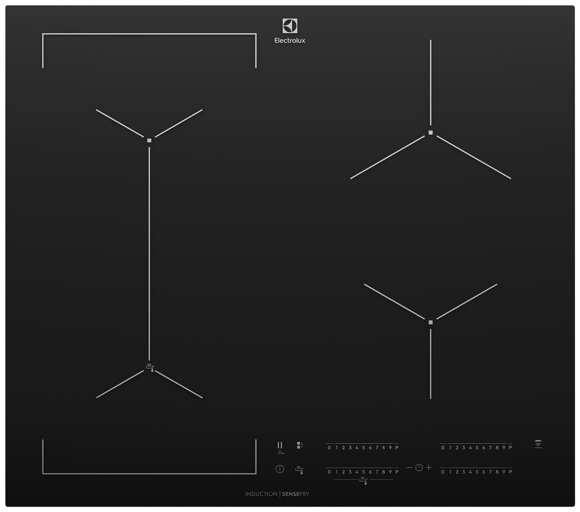
Task: Increase timer with the plus button
Action: pyautogui.click(x=429, y=468)
